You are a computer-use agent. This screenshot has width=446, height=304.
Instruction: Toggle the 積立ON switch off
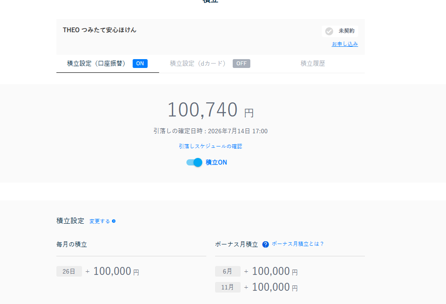pos(194,162)
